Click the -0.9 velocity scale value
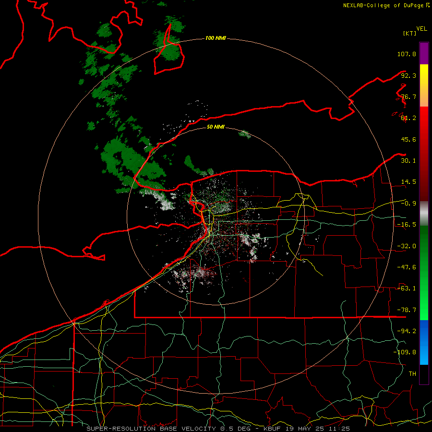Viewport: 432px width, 432px height. tap(408, 204)
